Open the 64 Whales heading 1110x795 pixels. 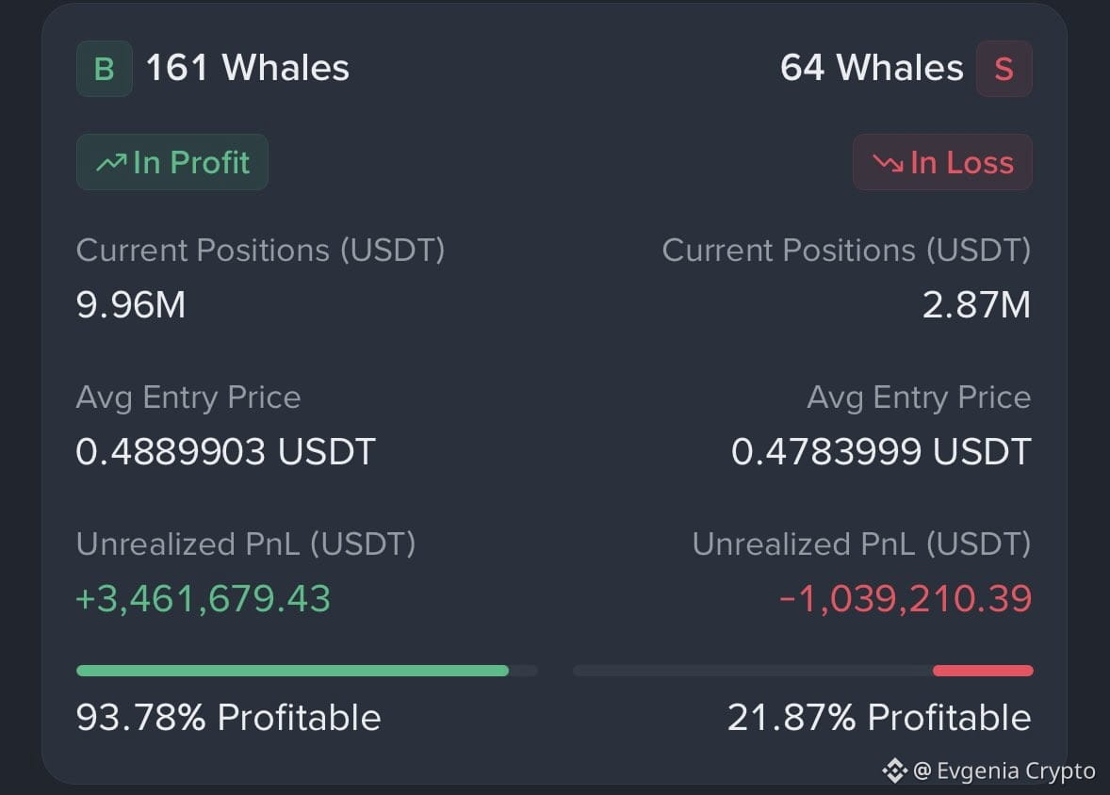[x=872, y=68]
